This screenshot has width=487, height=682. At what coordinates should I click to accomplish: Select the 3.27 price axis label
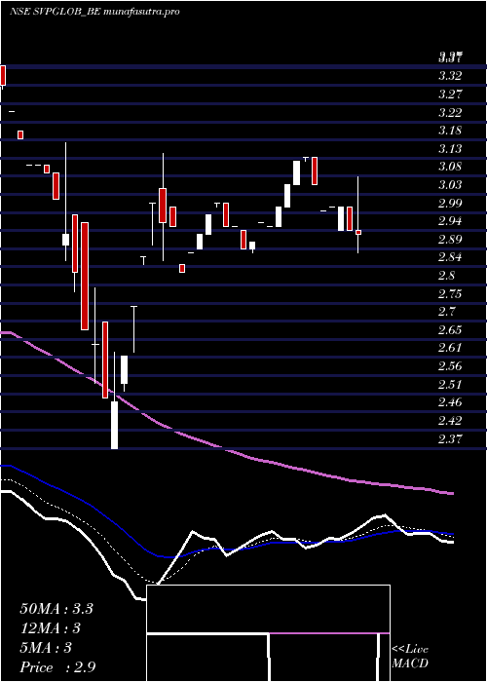450,95
